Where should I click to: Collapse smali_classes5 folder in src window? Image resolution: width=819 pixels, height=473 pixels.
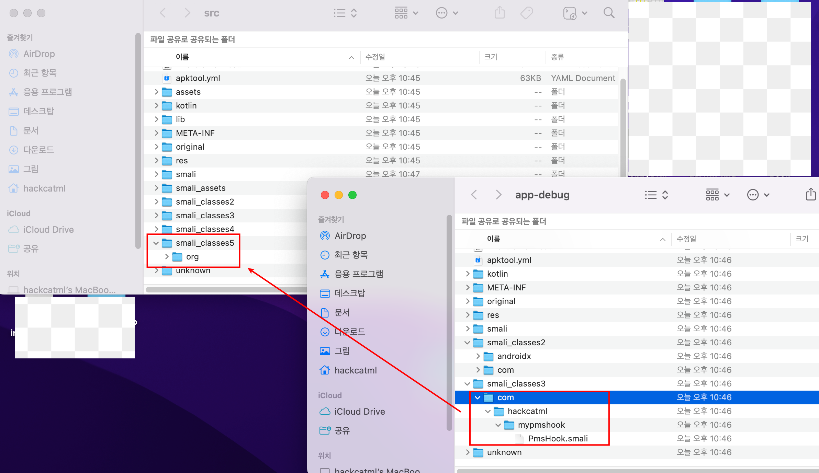click(x=156, y=243)
